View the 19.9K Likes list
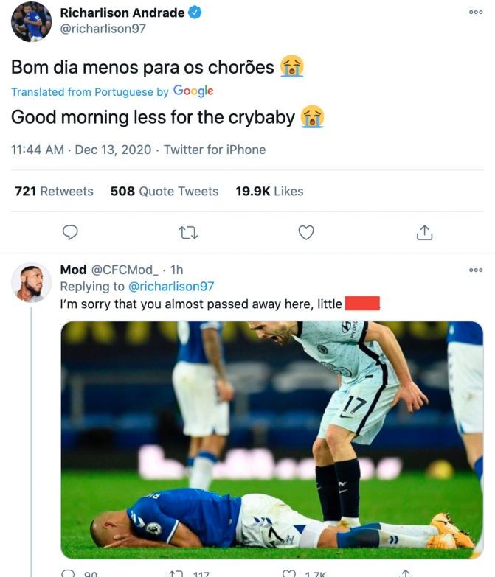 click(269, 191)
